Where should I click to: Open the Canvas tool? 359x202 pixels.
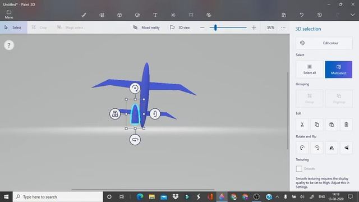(191, 15)
